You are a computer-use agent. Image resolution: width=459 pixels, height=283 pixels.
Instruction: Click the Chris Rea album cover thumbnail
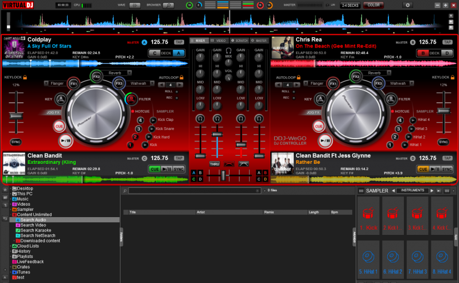pos(282,48)
